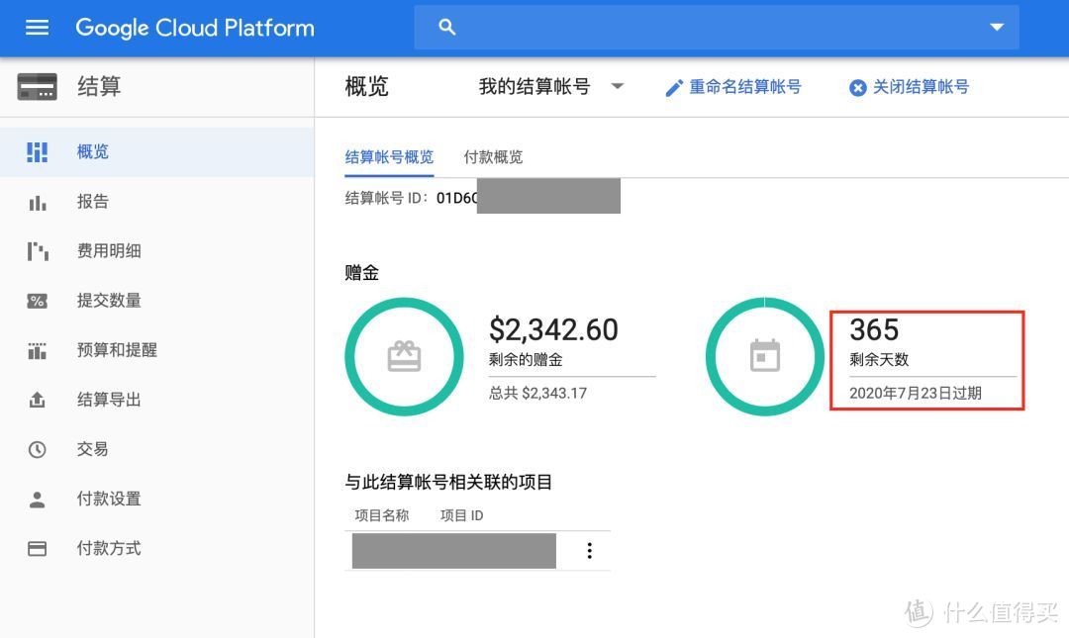Click the 赠金 section heading
The width and height of the screenshot is (1069, 638).
[x=361, y=273]
